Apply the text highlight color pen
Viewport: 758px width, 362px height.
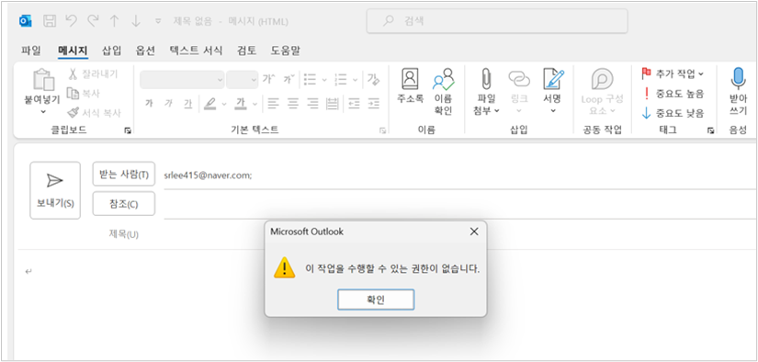tap(209, 103)
